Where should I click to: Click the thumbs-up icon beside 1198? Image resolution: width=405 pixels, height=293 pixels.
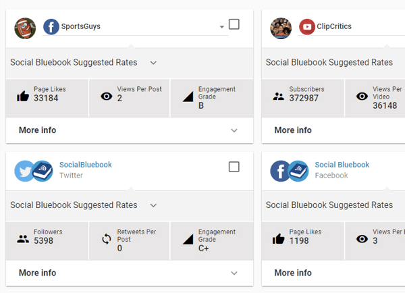[x=278, y=239]
